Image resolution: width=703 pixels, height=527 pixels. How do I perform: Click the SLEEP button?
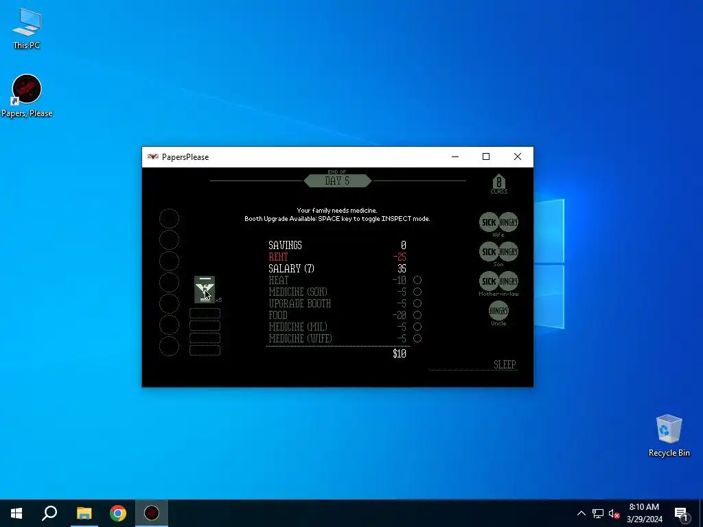(505, 364)
